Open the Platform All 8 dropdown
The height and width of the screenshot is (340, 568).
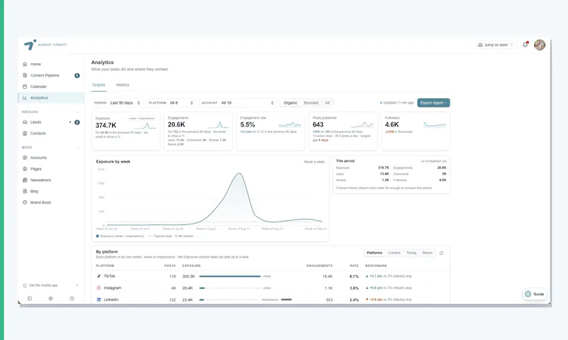pos(171,103)
